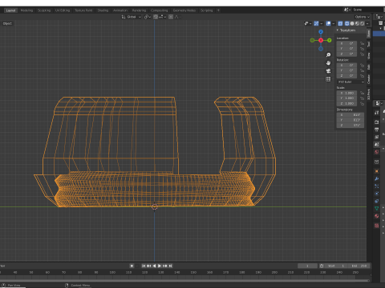The width and height of the screenshot is (385, 288).
Task: Play the animation forward
Action: point(160,266)
